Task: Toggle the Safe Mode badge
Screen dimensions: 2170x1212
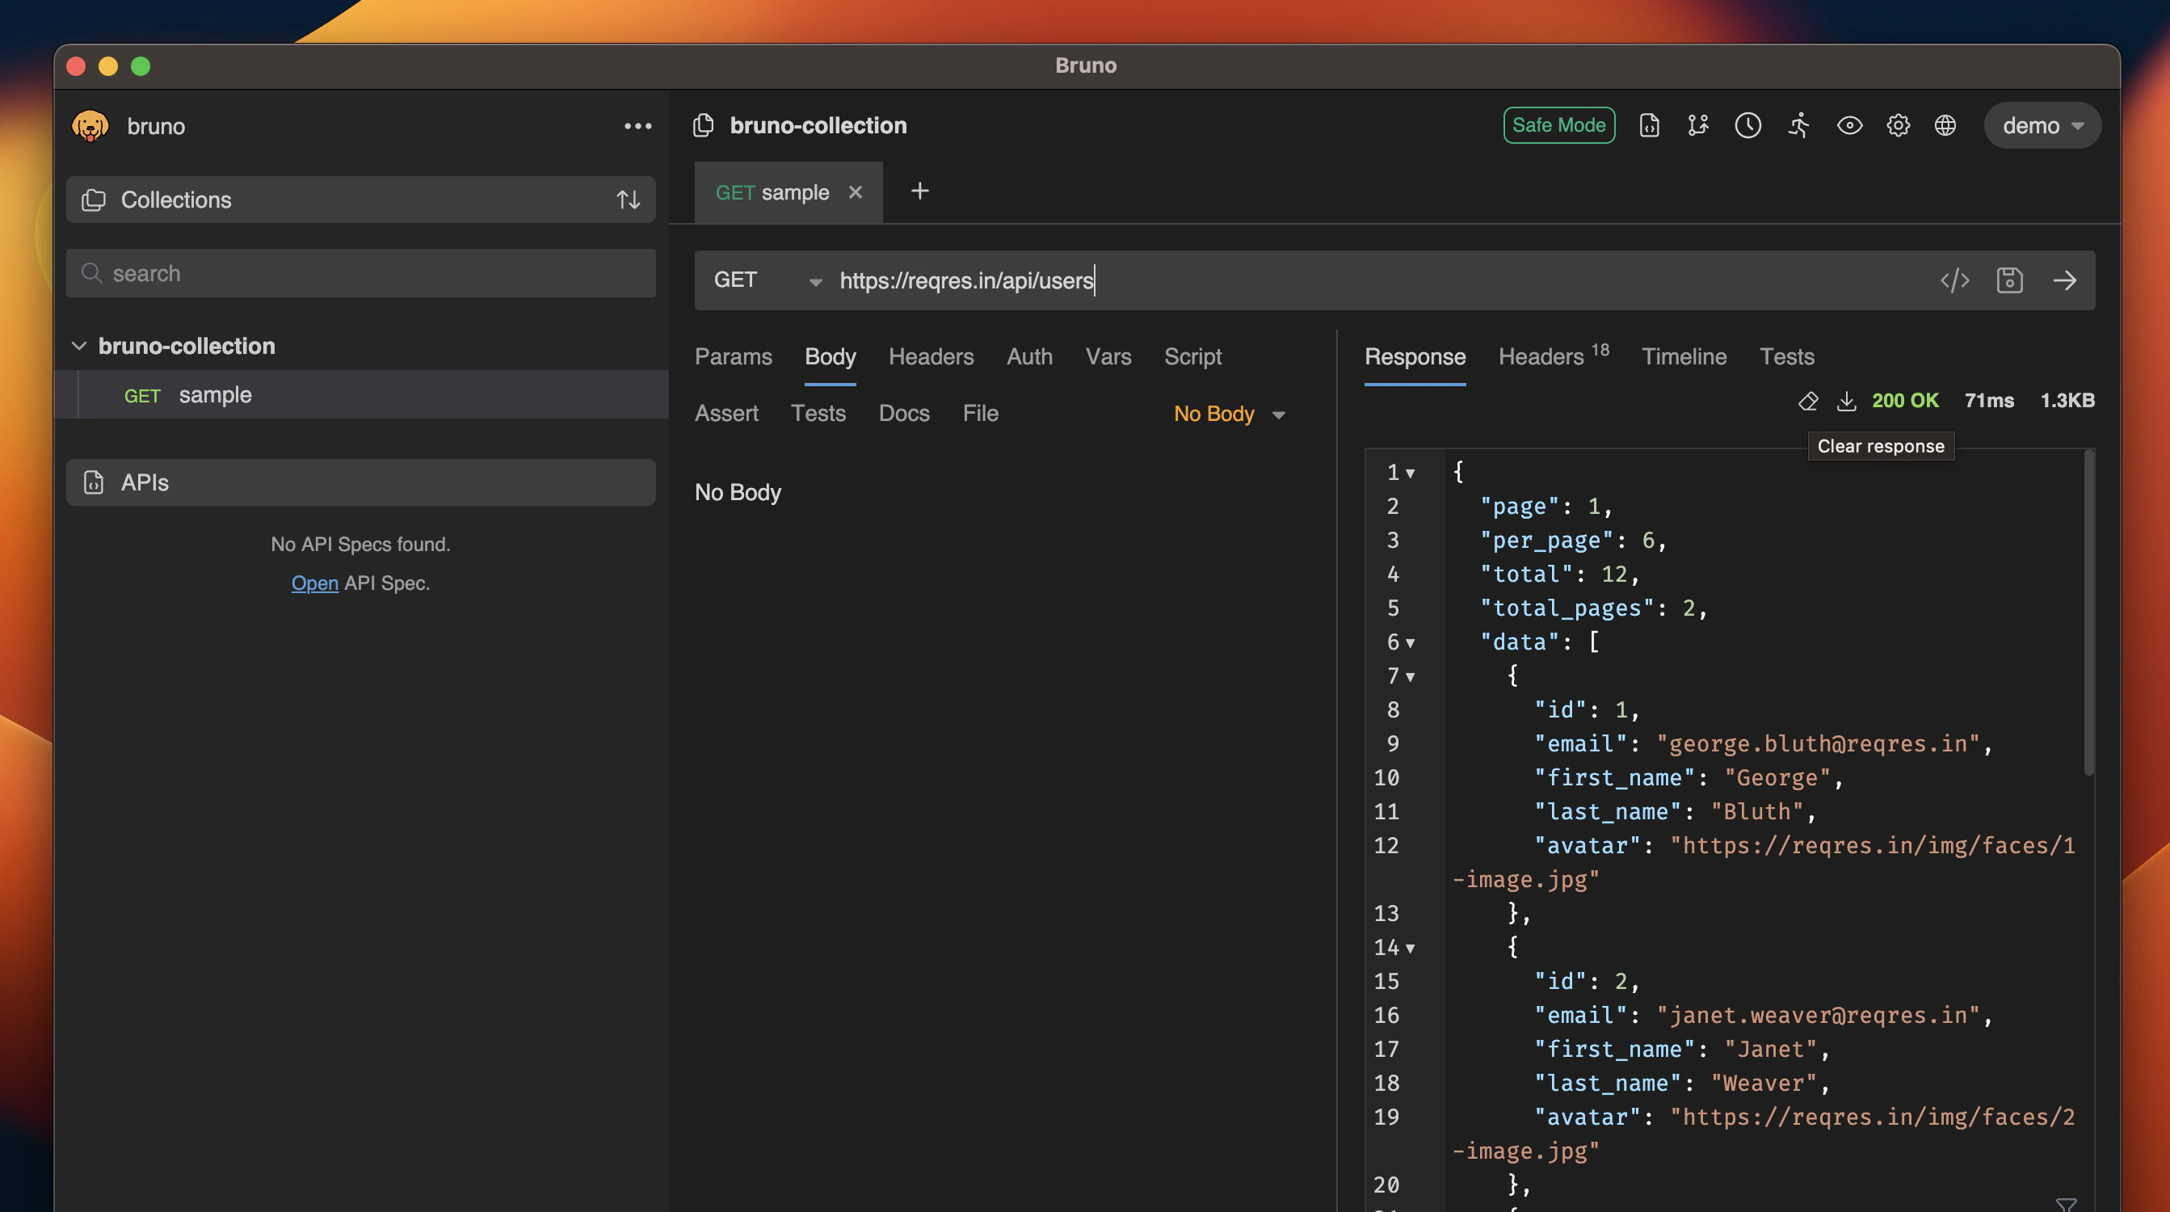Action: 1558,125
